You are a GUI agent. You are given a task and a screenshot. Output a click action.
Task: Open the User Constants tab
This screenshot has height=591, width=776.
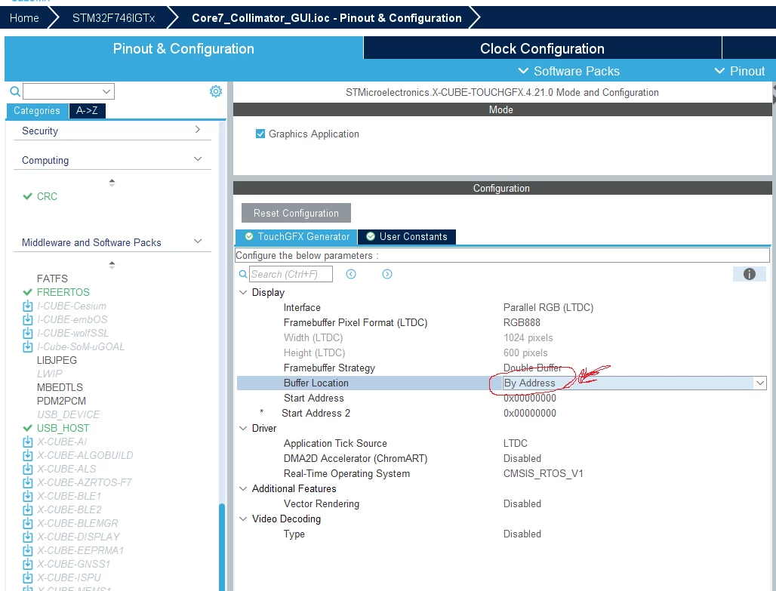(407, 236)
